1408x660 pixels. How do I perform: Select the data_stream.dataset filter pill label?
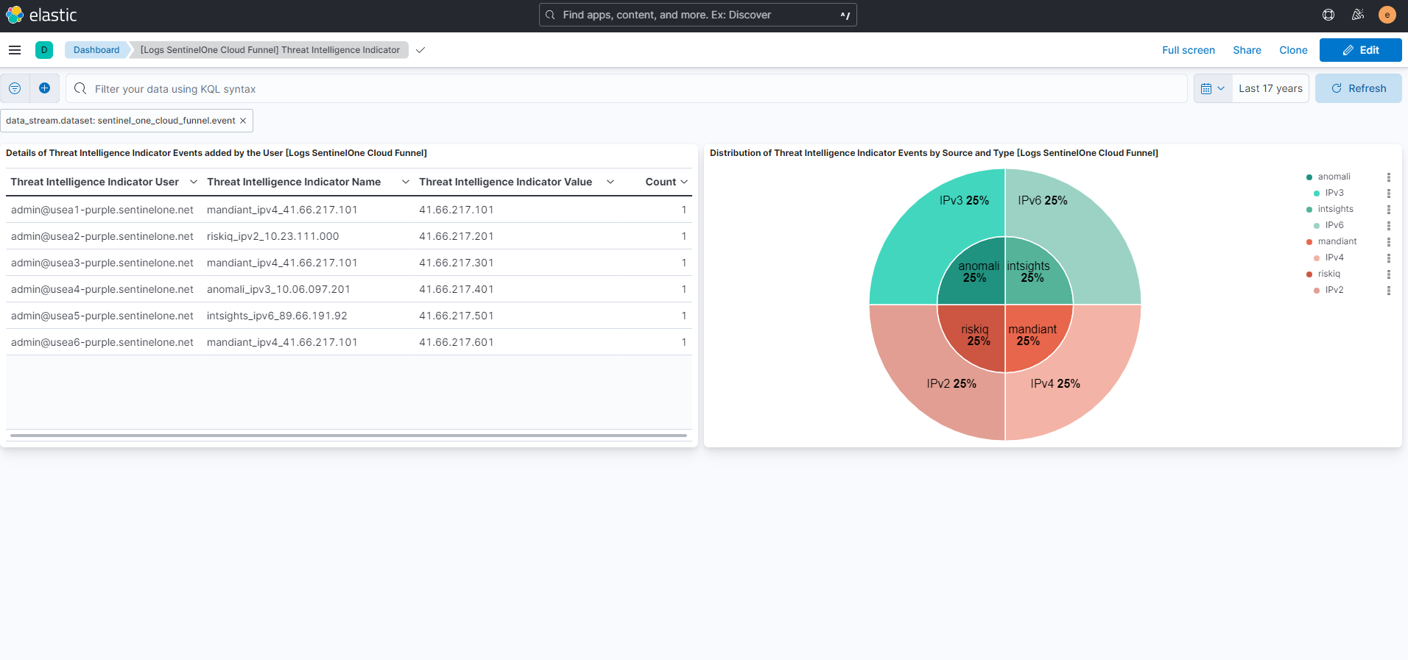pyautogui.click(x=121, y=121)
